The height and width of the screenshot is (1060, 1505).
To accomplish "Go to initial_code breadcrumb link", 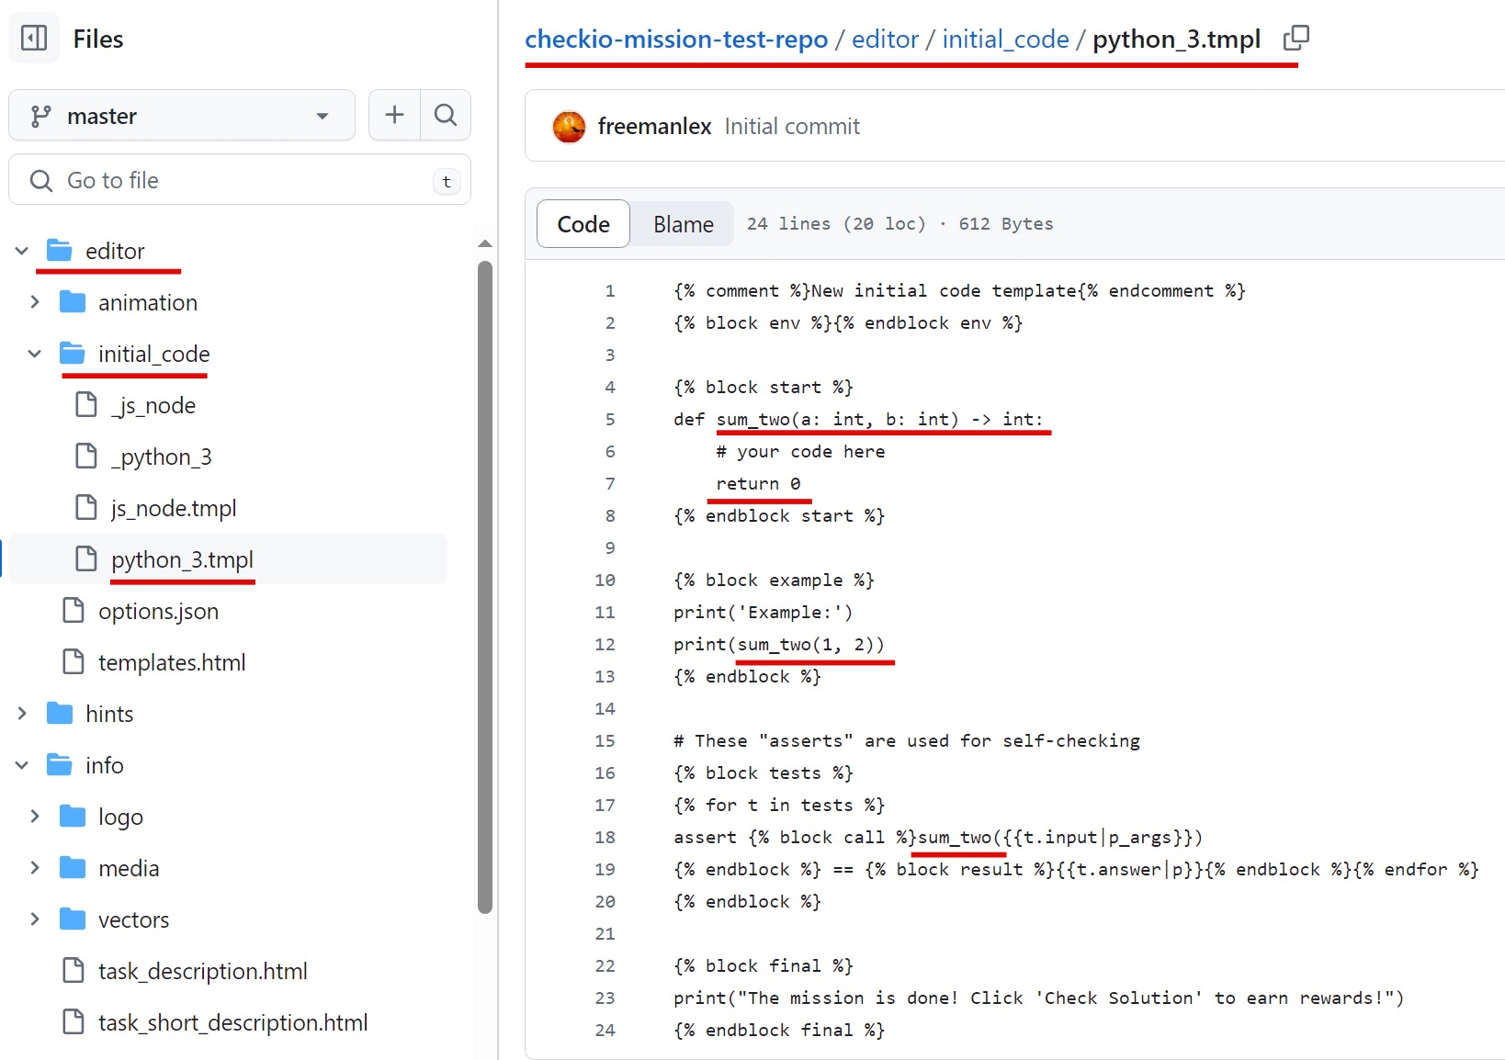I will coord(1005,39).
